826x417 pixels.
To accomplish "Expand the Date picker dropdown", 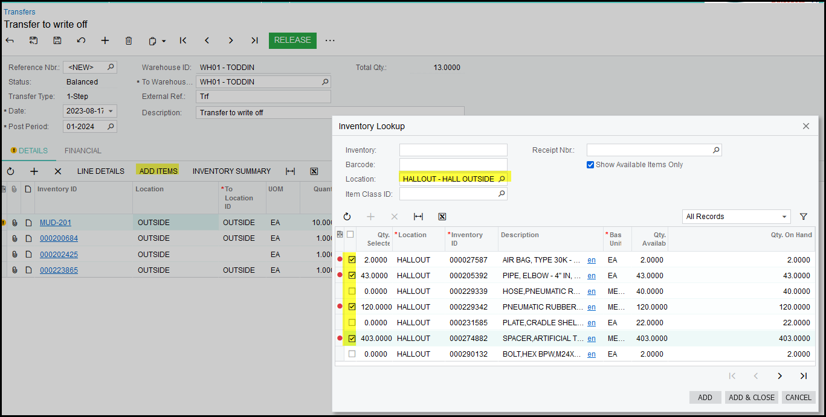I will 111,112.
